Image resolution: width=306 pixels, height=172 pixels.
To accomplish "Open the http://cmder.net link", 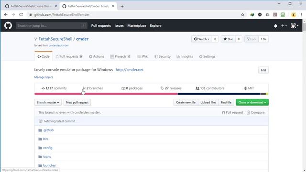I will (130, 70).
